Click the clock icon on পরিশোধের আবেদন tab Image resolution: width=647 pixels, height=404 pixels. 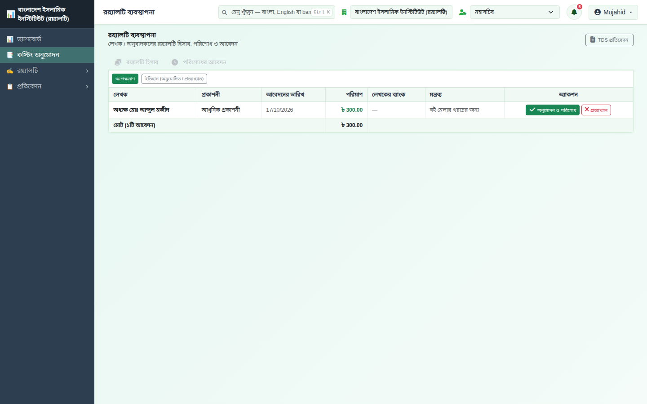point(175,62)
